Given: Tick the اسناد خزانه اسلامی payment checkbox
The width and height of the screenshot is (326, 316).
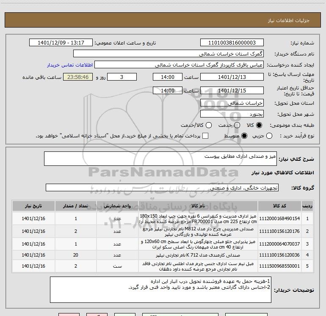Looking at the screenshot, I should 205,136.
